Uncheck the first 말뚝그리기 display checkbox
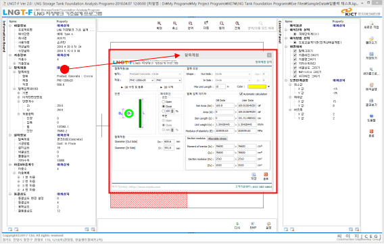Viewport: 384px width, 246px height. [295, 51]
